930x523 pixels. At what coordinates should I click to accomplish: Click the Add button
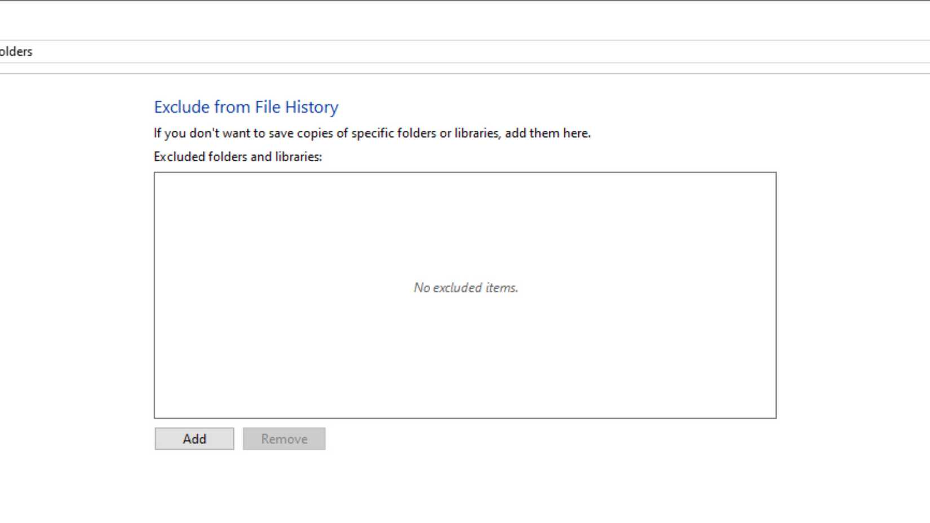click(x=194, y=438)
